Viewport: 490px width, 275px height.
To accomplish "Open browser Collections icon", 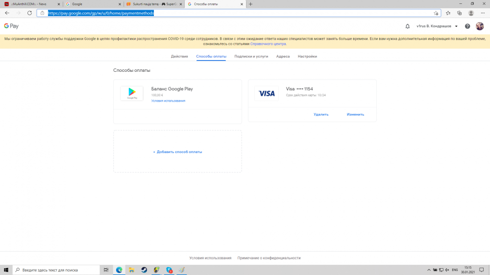I will [460, 13].
